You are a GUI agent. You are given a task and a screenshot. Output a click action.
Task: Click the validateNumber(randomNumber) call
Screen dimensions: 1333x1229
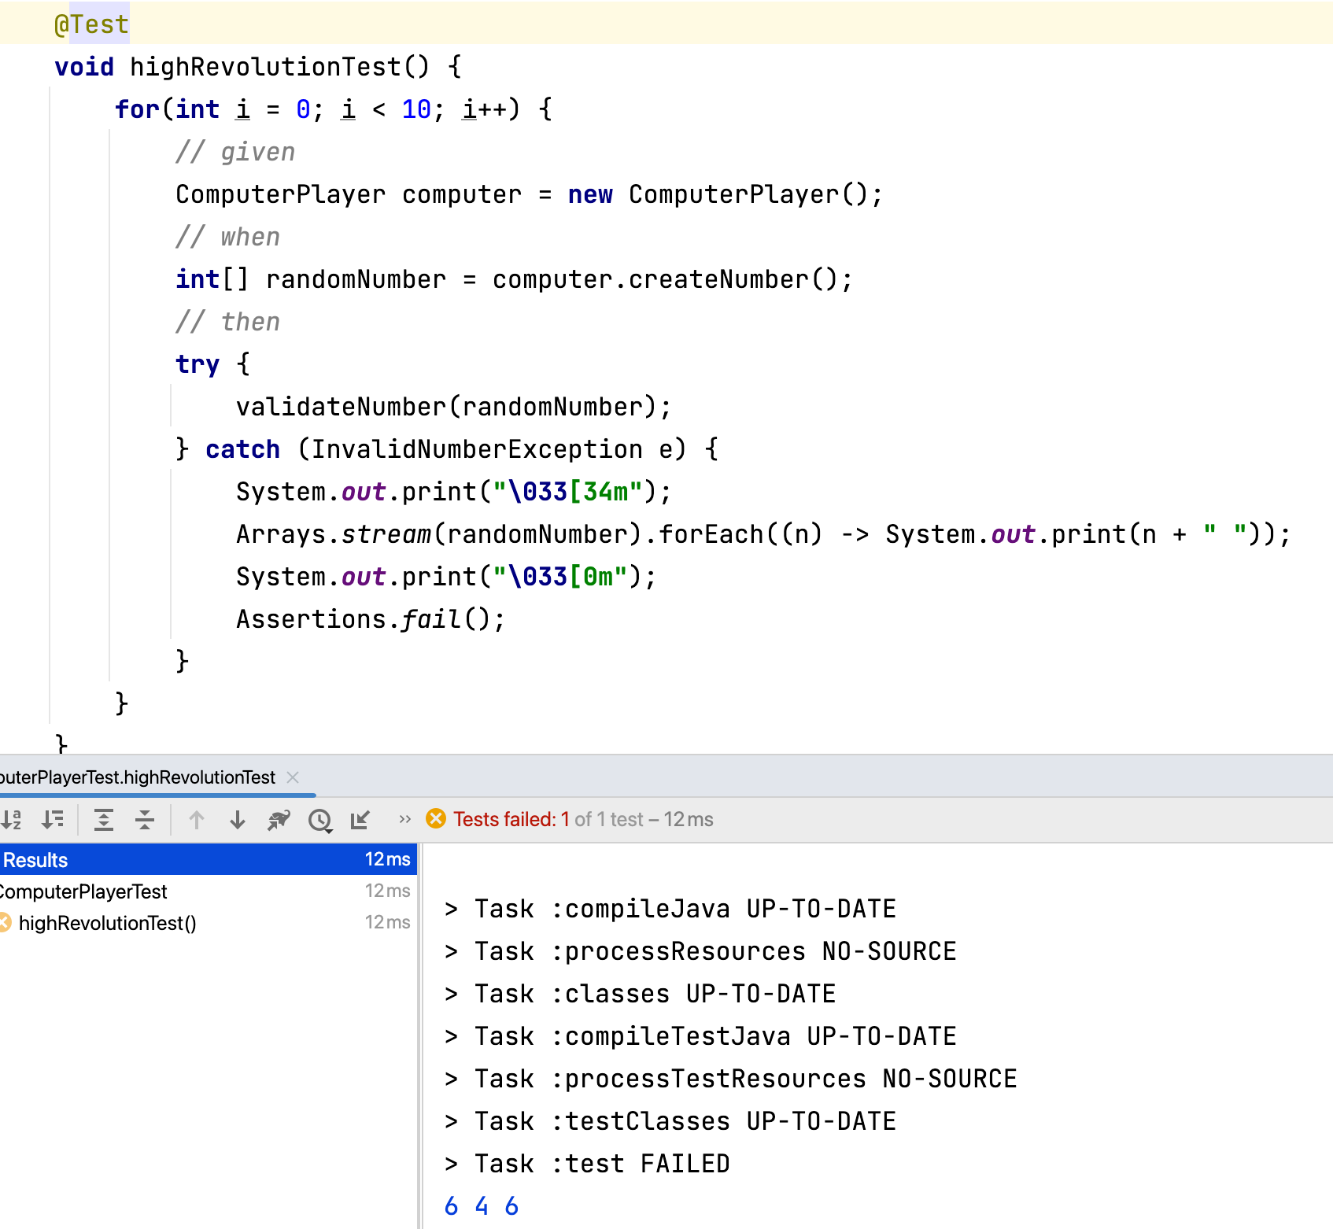(453, 407)
